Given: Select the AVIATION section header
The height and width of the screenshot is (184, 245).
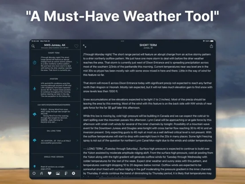Looking at the screenshot, I should click(54, 79).
